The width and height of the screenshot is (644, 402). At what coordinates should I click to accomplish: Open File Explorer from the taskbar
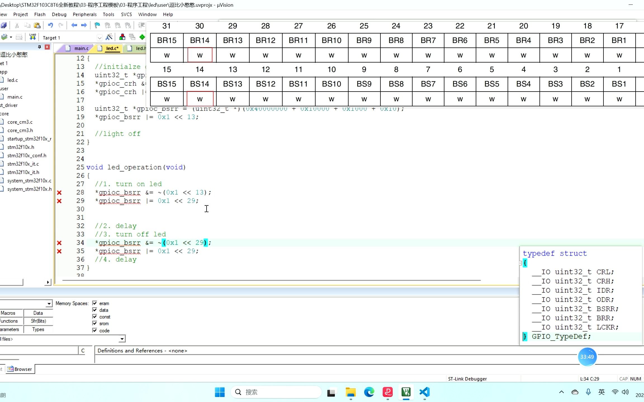(x=351, y=392)
